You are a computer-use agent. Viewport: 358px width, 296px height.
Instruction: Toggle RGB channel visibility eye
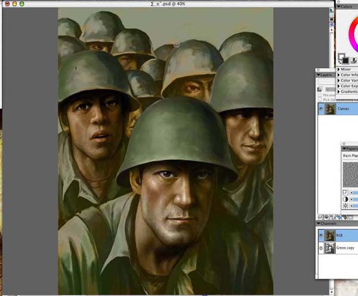coord(321,236)
